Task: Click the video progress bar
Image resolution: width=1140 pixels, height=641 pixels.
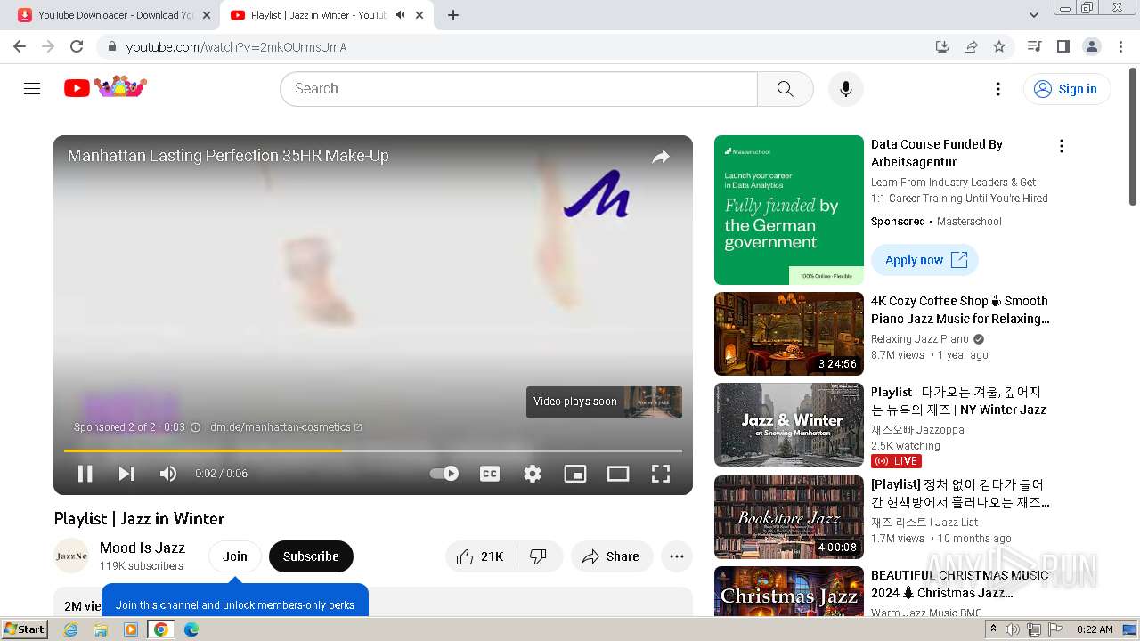Action: pos(373,450)
